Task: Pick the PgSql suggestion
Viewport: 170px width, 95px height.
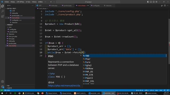Action: [125, 65]
